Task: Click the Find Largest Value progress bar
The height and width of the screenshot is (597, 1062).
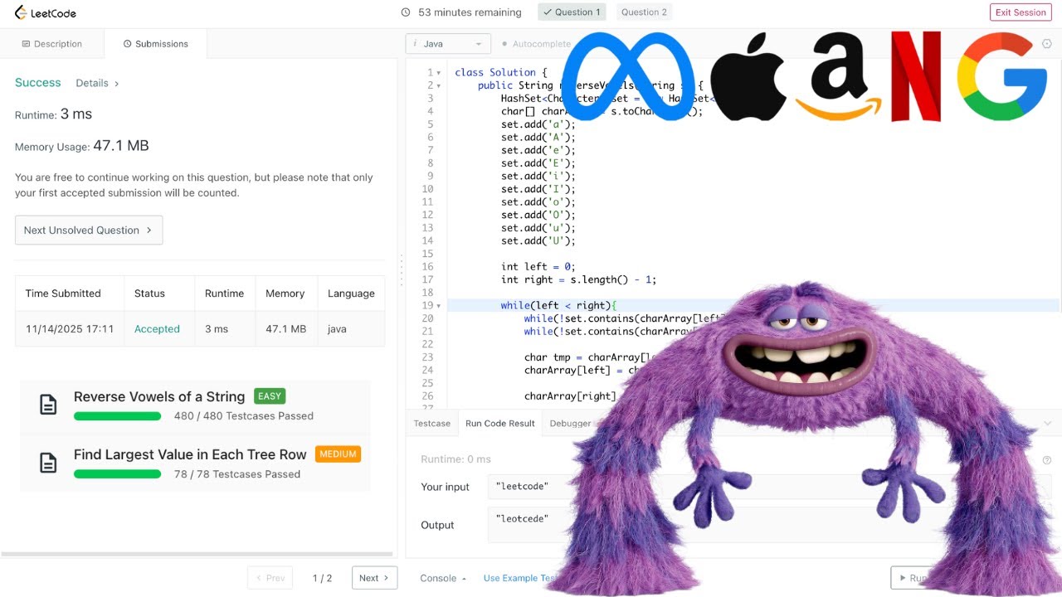Action: [x=117, y=474]
